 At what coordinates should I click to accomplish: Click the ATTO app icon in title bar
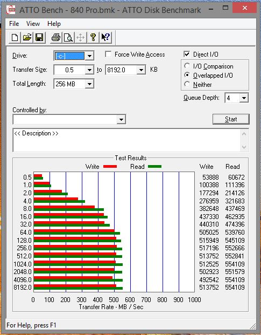click(11, 10)
